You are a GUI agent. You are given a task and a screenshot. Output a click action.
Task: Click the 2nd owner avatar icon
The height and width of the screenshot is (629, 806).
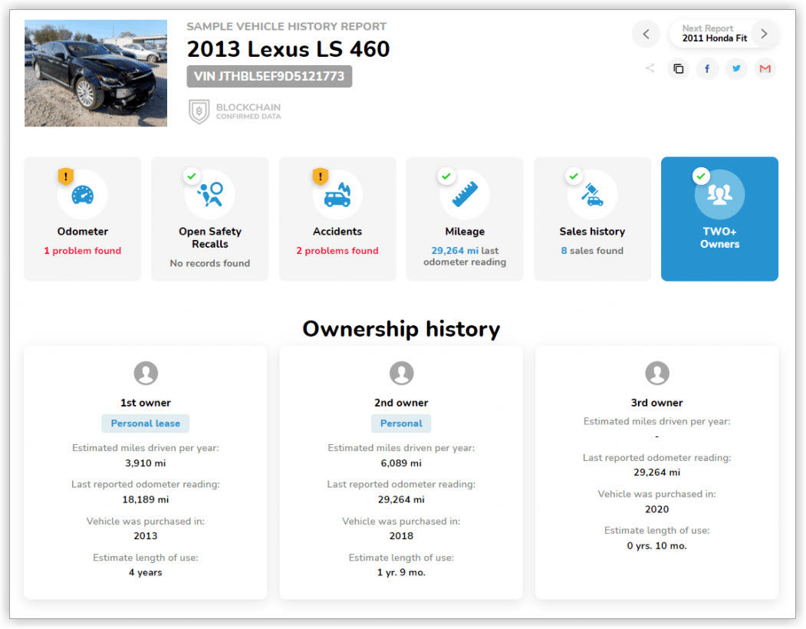401,373
